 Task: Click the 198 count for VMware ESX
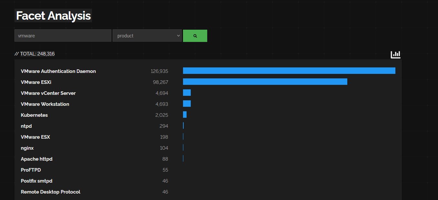click(x=164, y=137)
